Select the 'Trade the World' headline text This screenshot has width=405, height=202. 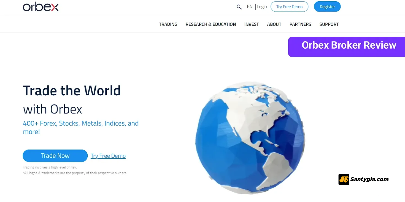click(72, 90)
